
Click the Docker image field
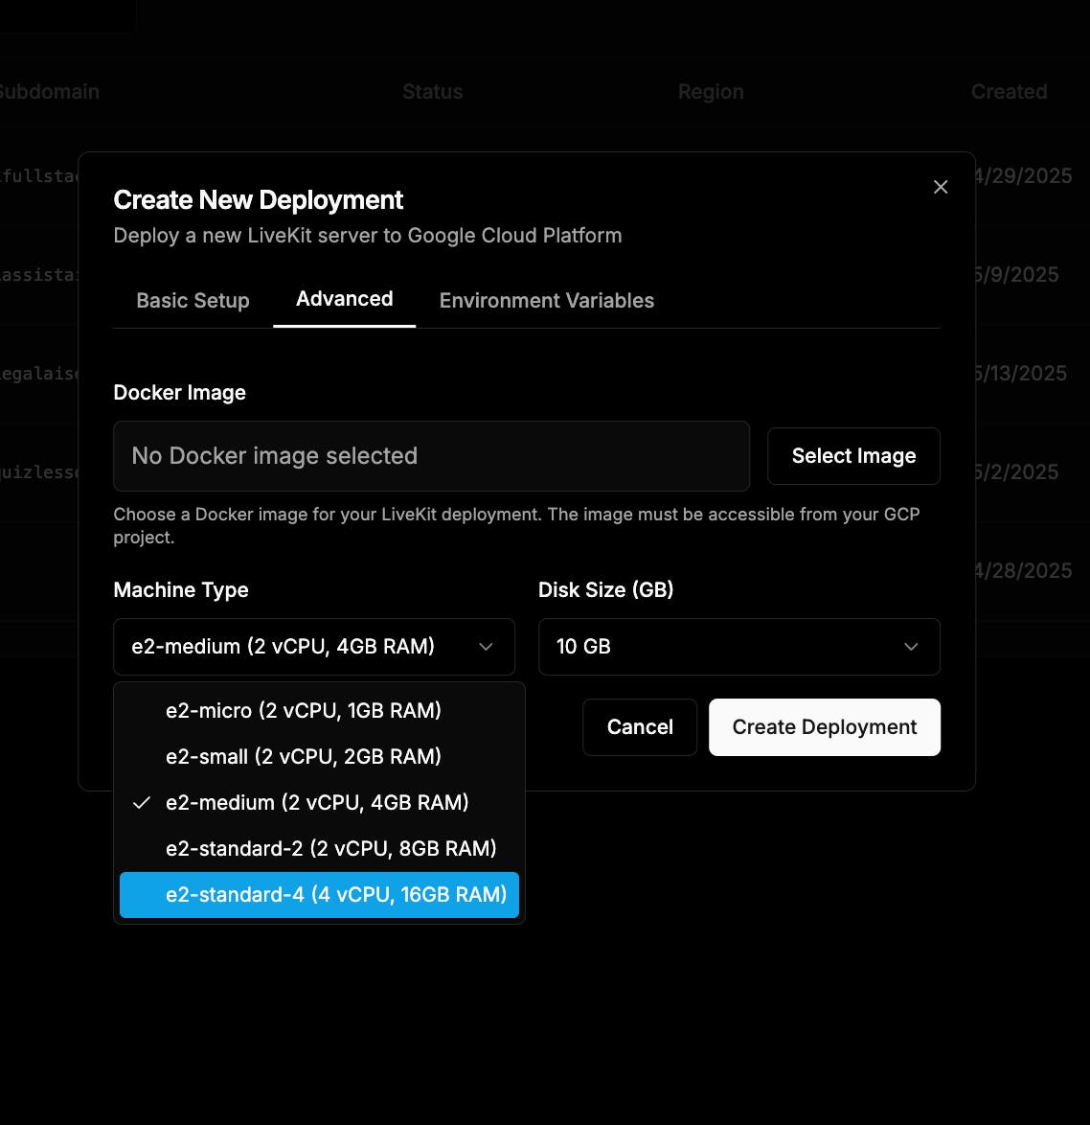pyautogui.click(x=431, y=456)
